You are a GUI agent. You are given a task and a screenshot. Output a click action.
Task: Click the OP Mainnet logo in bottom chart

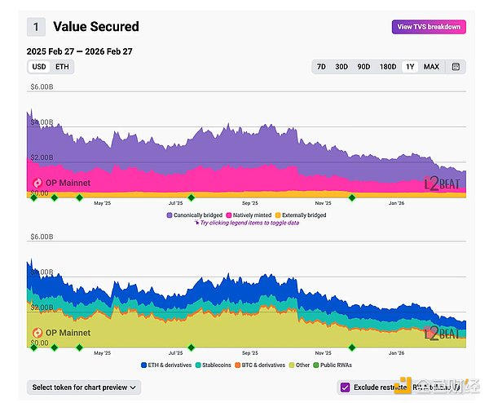coord(37,332)
